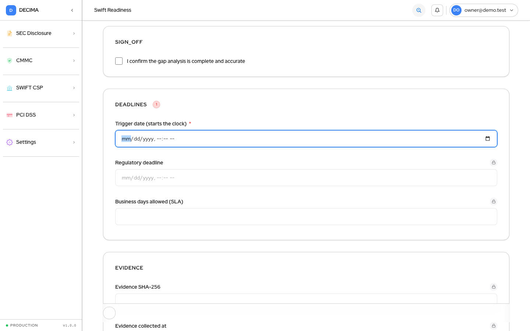Click lock icon beside Evidence SHA-256

pyautogui.click(x=494, y=287)
